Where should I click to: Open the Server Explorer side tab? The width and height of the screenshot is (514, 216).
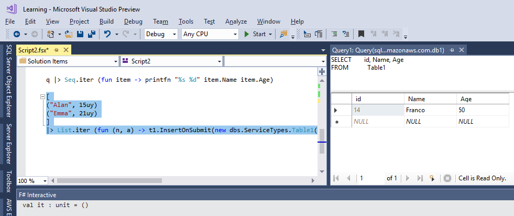point(9,144)
